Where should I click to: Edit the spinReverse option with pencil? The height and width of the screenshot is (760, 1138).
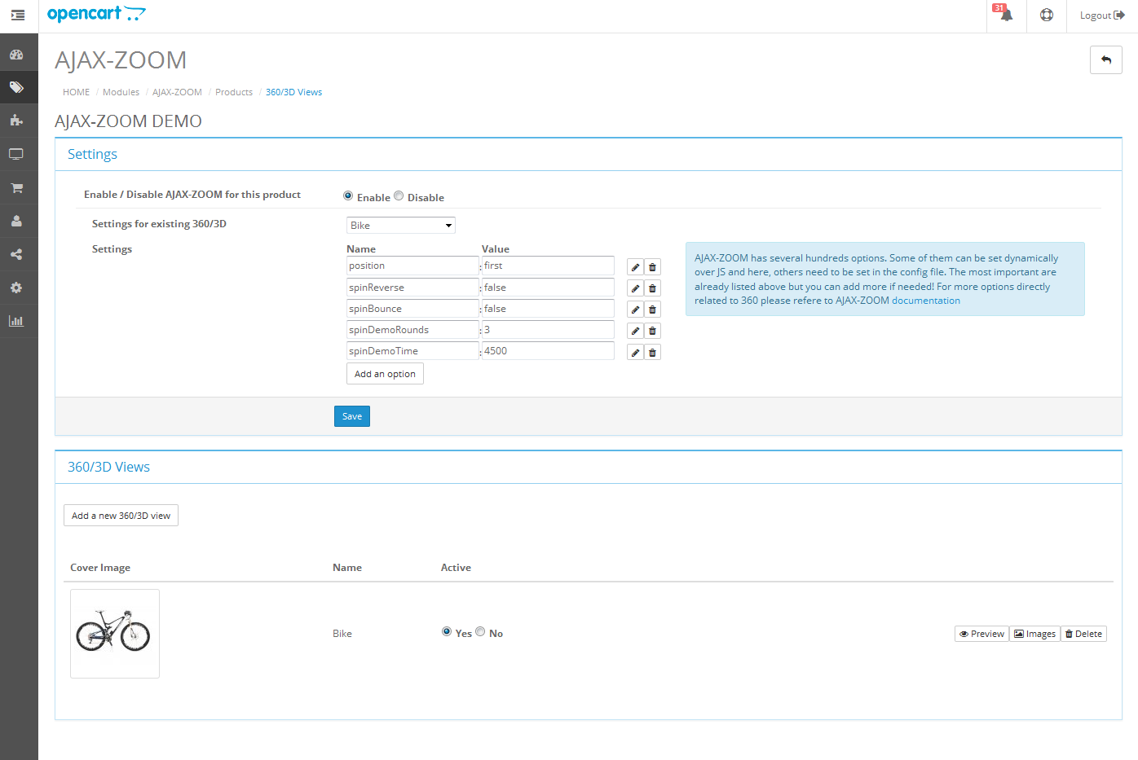[635, 288]
